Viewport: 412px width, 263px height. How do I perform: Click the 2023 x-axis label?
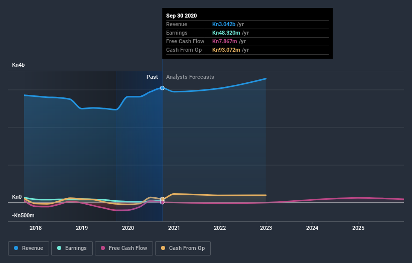click(x=266, y=228)
